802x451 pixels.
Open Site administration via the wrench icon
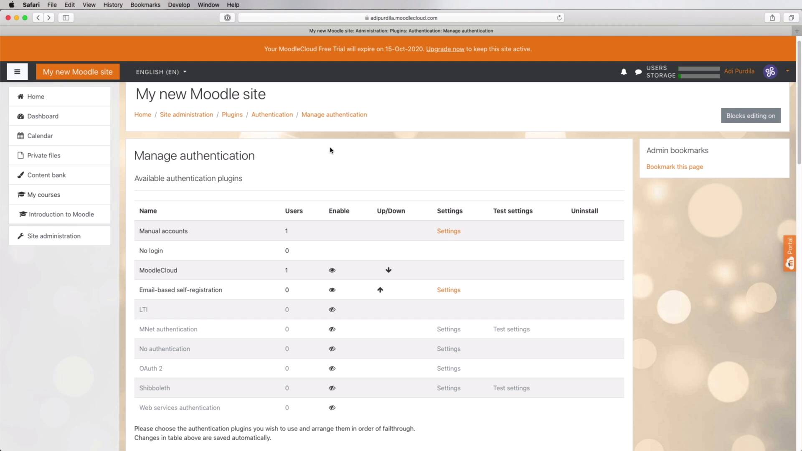click(x=53, y=236)
